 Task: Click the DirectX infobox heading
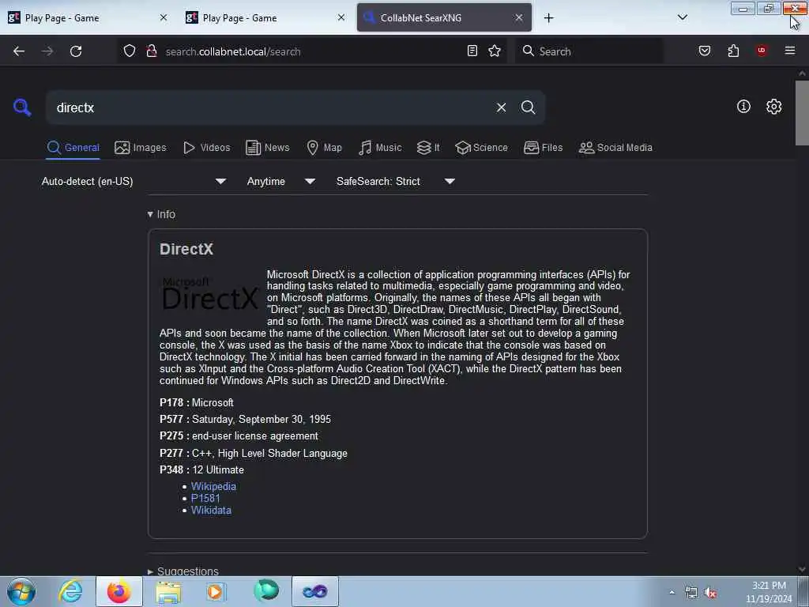186,249
